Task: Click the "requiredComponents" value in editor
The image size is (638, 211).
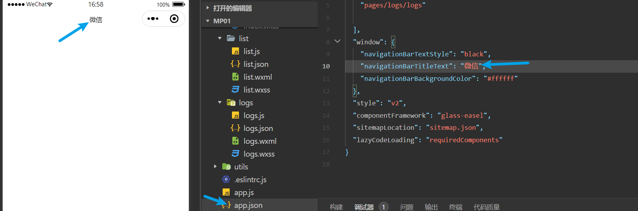Action: [464, 140]
